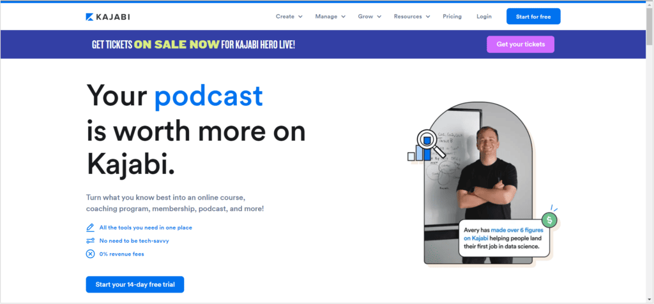Click the Kajabi logo
654x304 pixels.
pos(107,17)
